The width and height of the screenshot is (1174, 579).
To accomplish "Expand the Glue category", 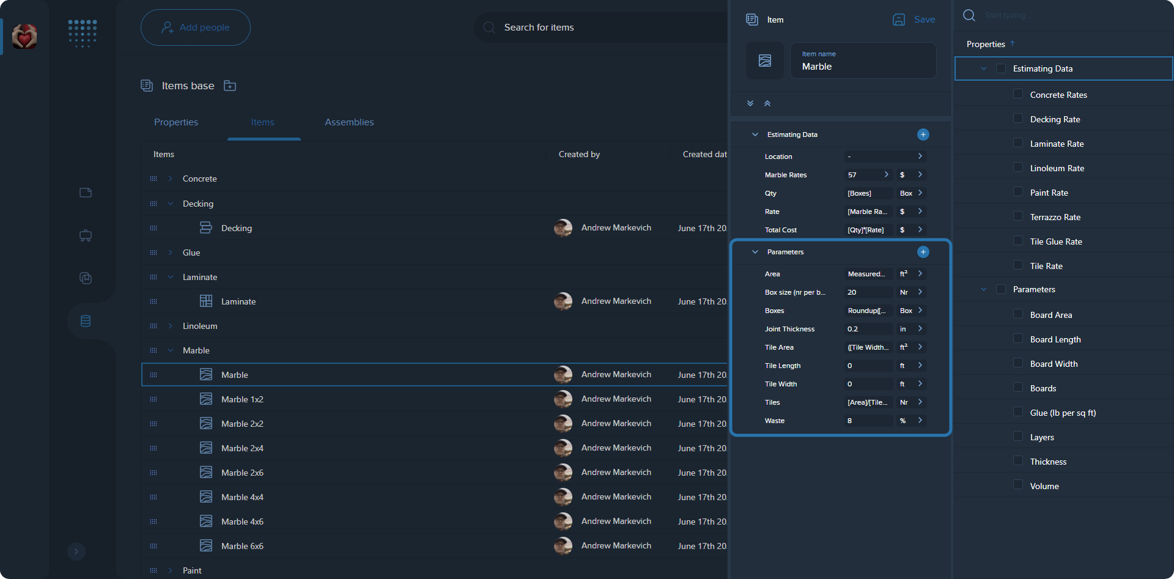I will pyautogui.click(x=171, y=253).
